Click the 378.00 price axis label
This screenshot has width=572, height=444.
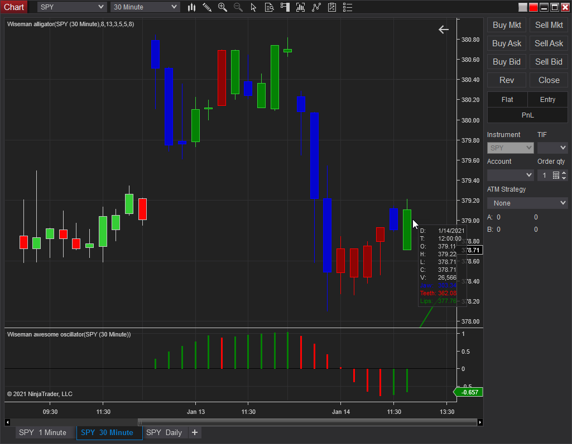tap(470, 321)
